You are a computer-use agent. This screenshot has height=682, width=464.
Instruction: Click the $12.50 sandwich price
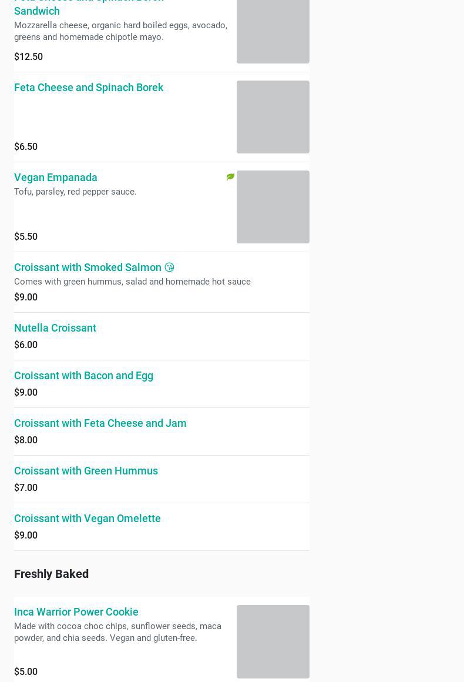click(x=28, y=57)
